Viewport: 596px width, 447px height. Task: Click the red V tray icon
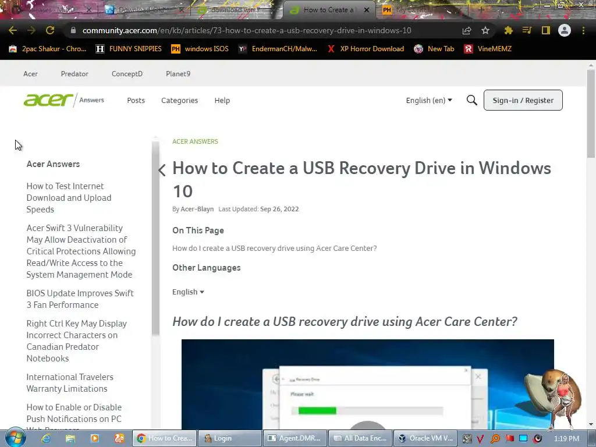tap(480, 439)
